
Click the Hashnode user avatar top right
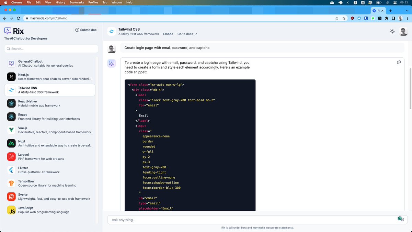[x=404, y=32]
